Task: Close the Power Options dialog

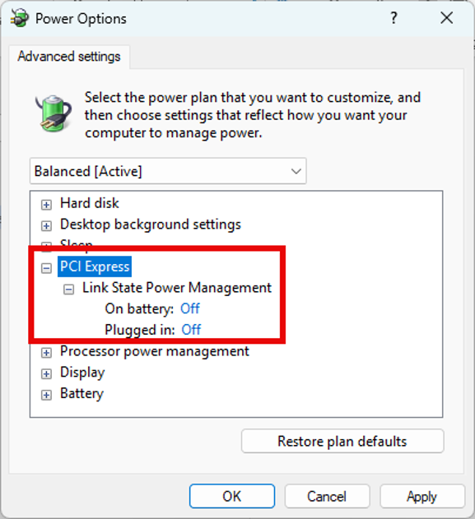Action: [x=446, y=18]
